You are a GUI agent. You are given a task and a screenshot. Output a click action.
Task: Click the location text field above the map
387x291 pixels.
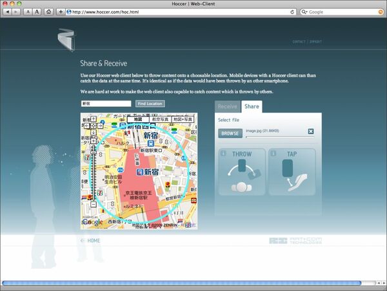(106, 104)
